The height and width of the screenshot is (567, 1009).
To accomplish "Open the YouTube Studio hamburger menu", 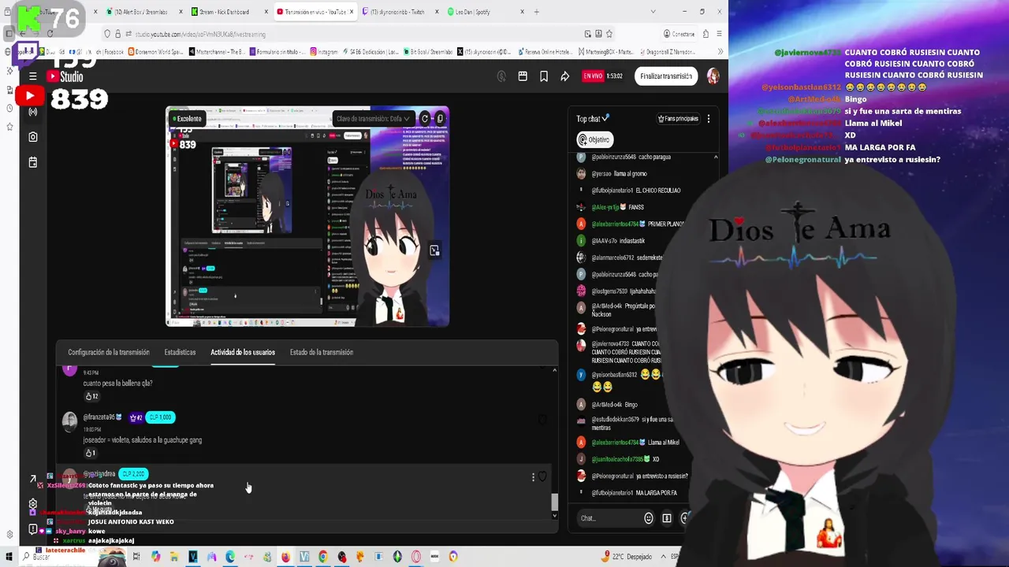I will pos(32,76).
